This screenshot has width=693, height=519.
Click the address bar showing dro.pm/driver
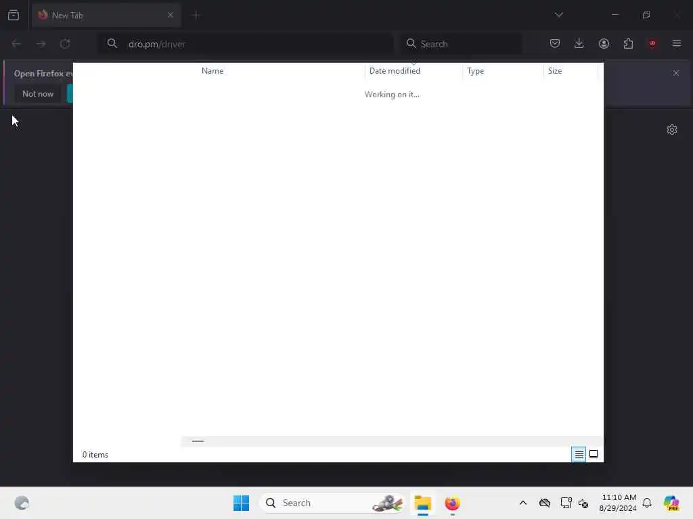click(x=246, y=44)
